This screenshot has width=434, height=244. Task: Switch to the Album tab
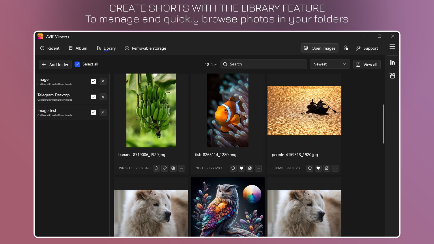click(78, 48)
